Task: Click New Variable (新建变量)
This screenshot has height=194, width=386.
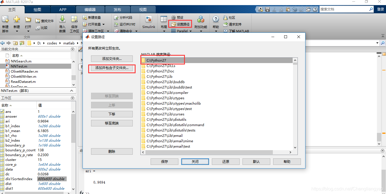Action: pos(92,18)
